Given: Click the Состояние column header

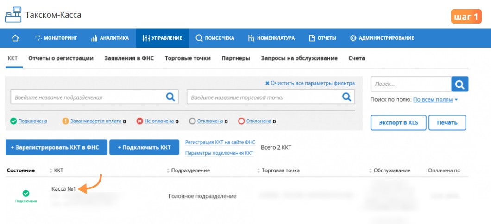Looking at the screenshot, I should coord(21,170).
